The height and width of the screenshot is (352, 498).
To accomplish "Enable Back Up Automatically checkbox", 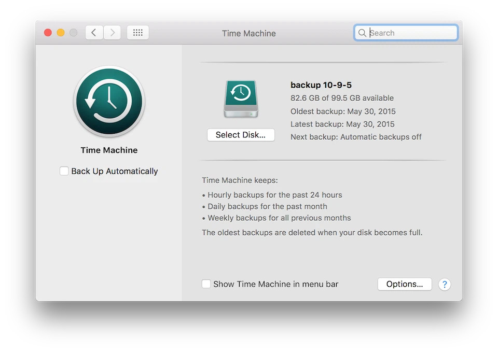I will coord(64,171).
